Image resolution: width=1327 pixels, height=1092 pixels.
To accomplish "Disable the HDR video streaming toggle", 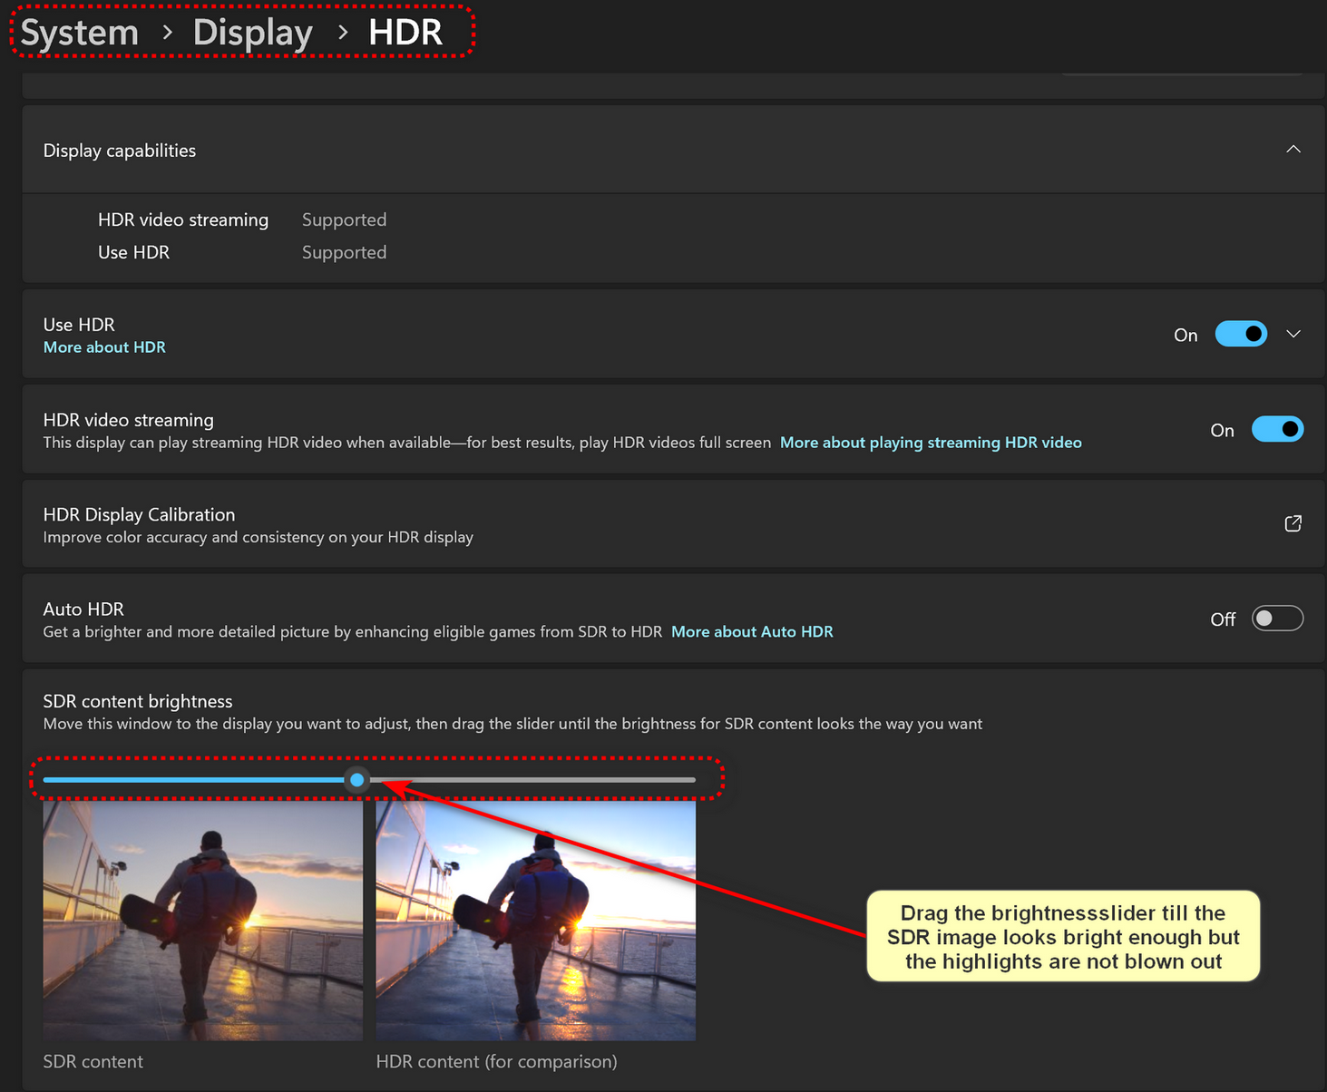I will [x=1276, y=429].
